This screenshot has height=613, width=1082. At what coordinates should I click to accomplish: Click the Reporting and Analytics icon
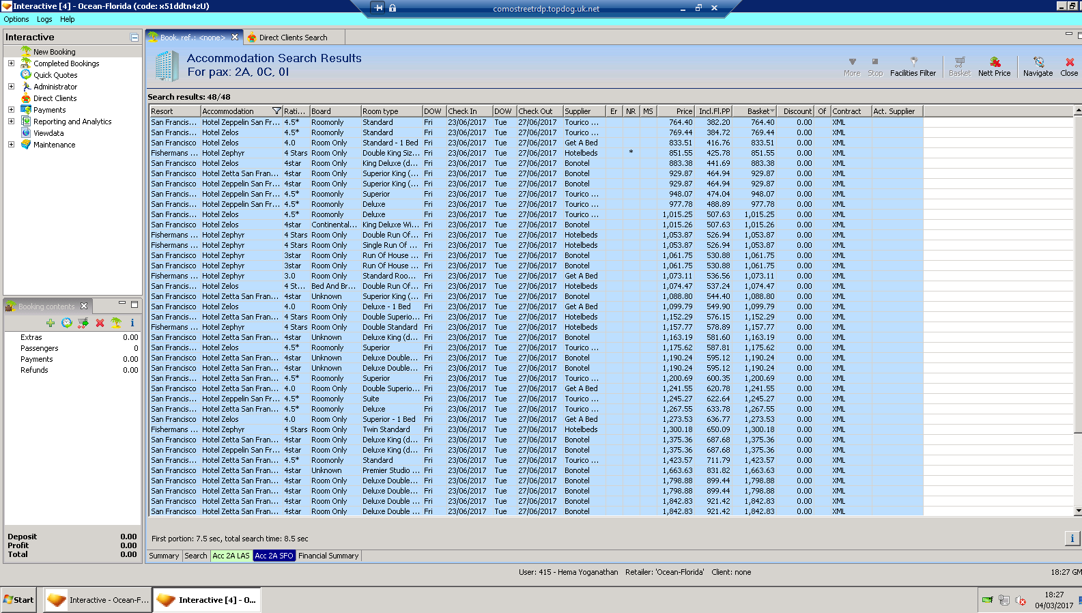point(26,122)
